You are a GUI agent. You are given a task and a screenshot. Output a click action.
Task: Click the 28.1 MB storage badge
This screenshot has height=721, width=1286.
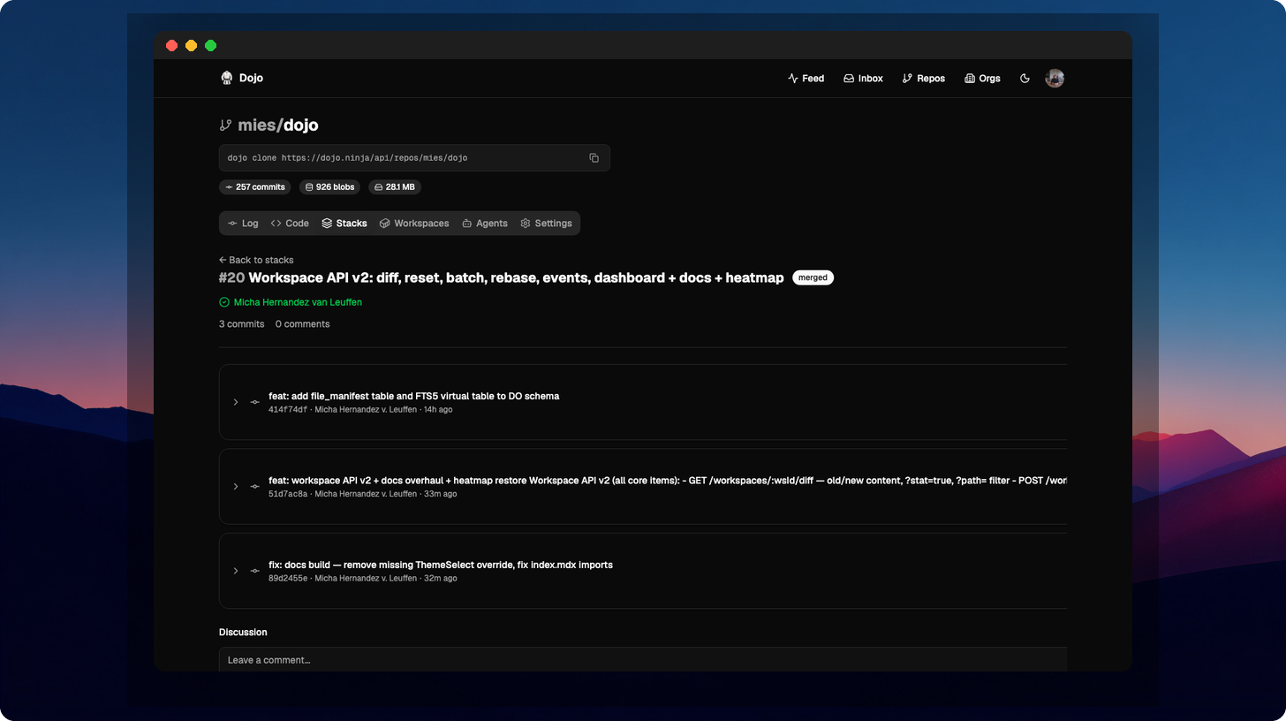coord(394,186)
